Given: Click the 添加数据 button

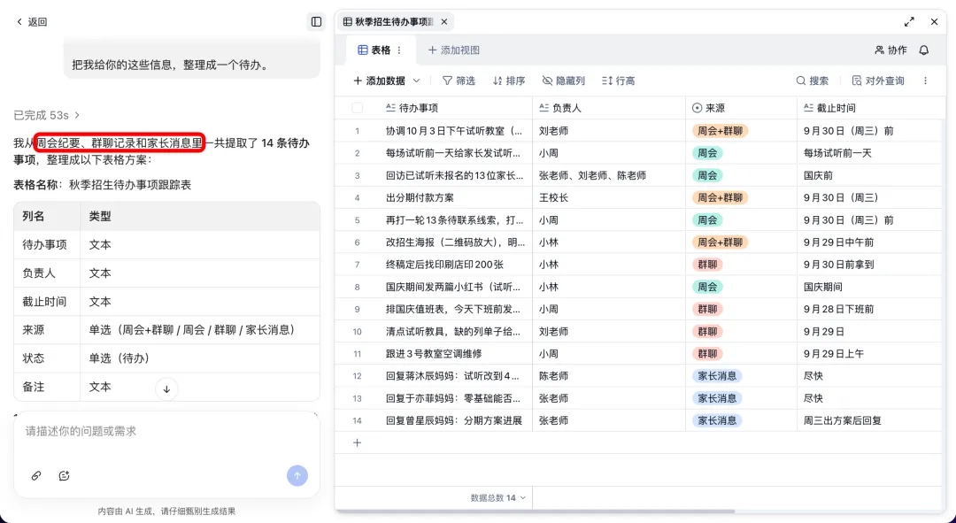Looking at the screenshot, I should tap(379, 81).
